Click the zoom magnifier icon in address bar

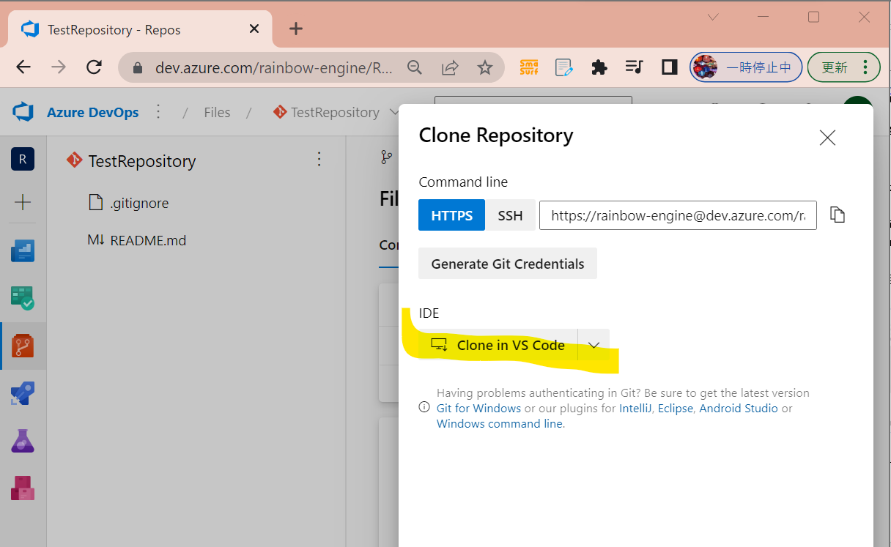pyautogui.click(x=415, y=67)
